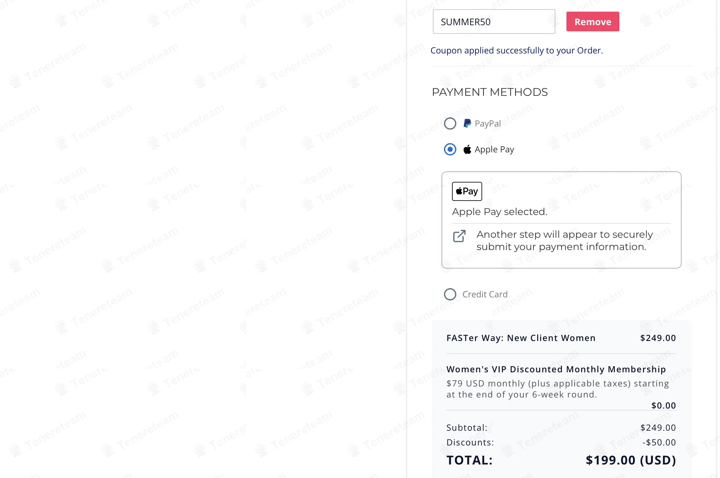Click the "Apple Pay selected." text
The height and width of the screenshot is (478, 720).
(x=499, y=212)
